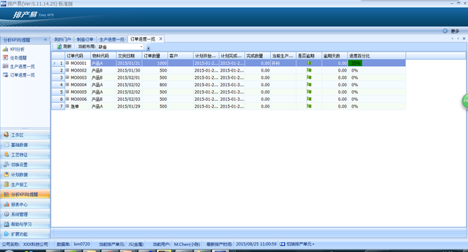468x252 pixels.
Task: Click the green flag in row MO0002
Action: point(309,70)
